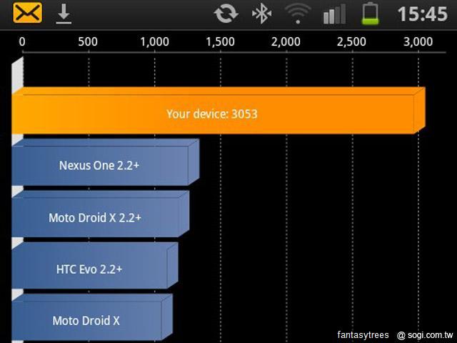
Task: Select the HTC Evo 2.2+ bar
Action: click(95, 265)
